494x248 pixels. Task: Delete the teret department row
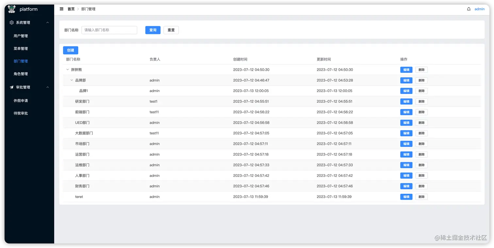pos(421,197)
